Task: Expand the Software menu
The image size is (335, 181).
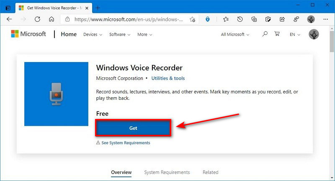Action: 120,34
